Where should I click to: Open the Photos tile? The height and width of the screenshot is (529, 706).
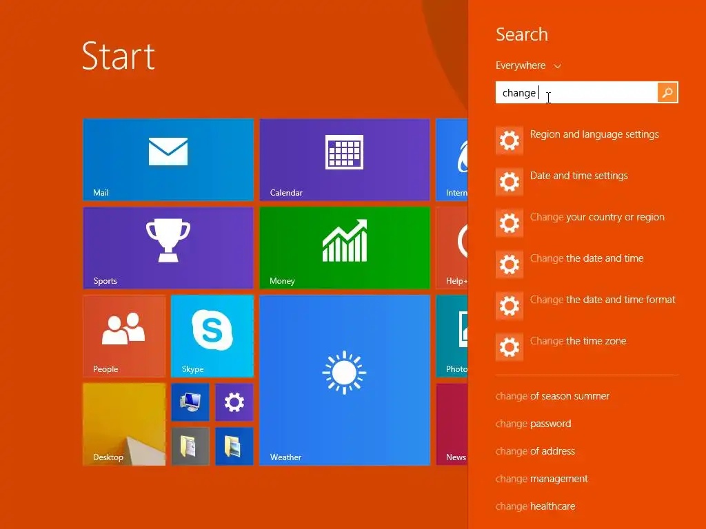452,336
